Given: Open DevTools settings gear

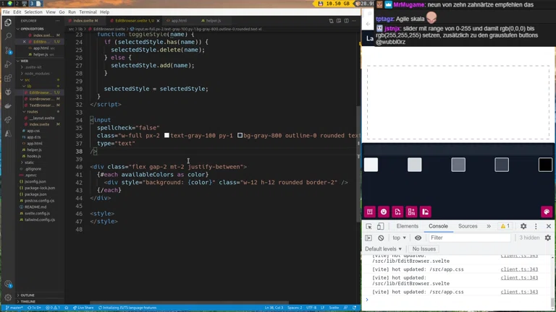Looking at the screenshot, I should (x=523, y=226).
